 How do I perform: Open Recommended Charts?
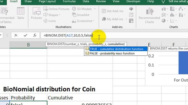(150, 15)
